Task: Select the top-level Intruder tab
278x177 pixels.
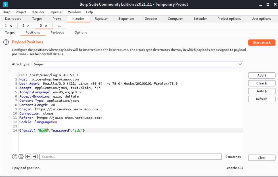Action: pyautogui.click(x=78, y=19)
